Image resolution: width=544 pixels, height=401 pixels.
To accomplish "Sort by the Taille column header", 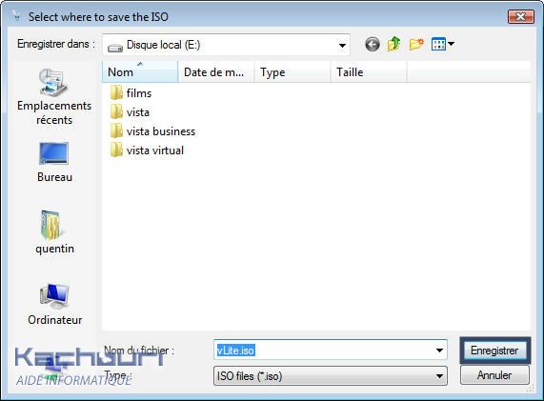I will (x=369, y=72).
